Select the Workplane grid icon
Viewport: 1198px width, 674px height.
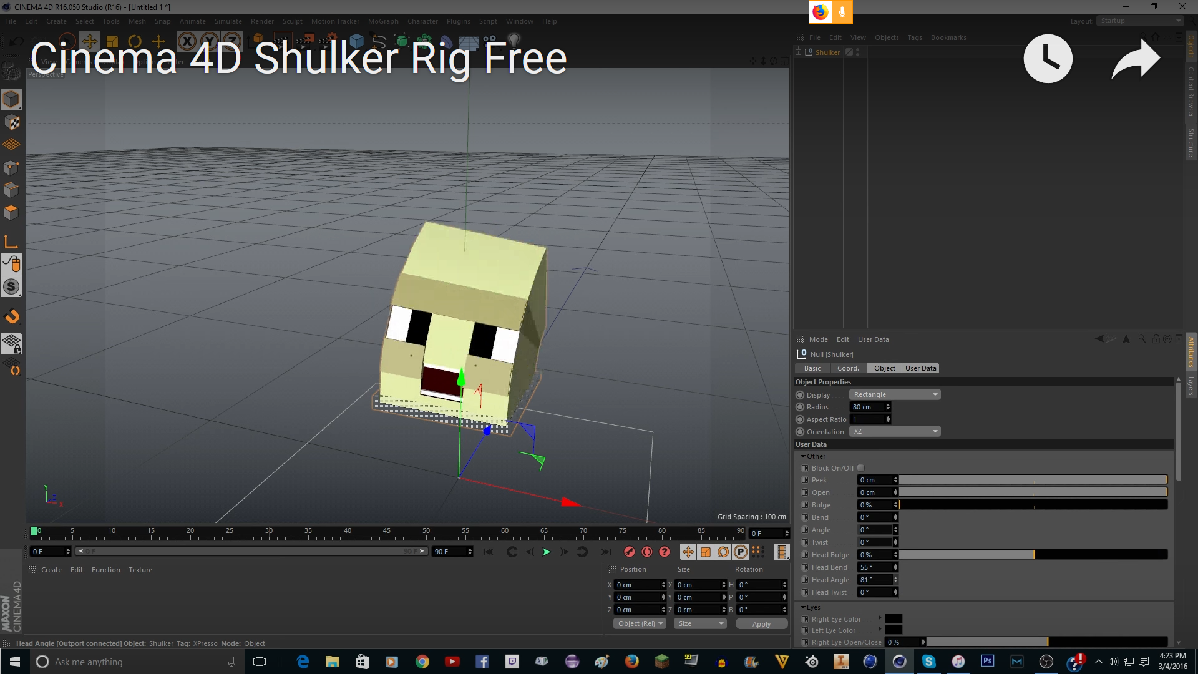point(11,144)
